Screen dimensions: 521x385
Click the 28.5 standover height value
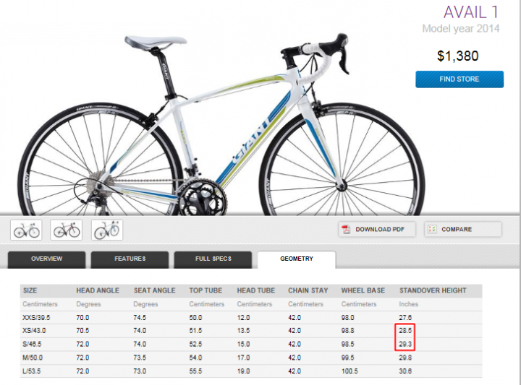(x=406, y=329)
